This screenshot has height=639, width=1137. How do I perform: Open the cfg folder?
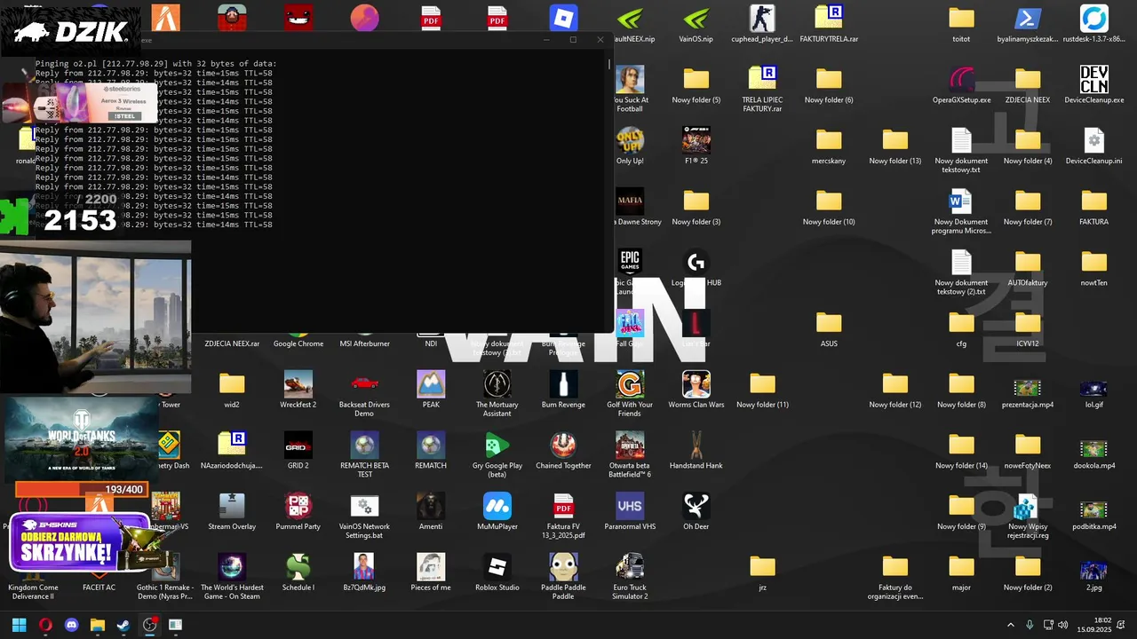961,329
